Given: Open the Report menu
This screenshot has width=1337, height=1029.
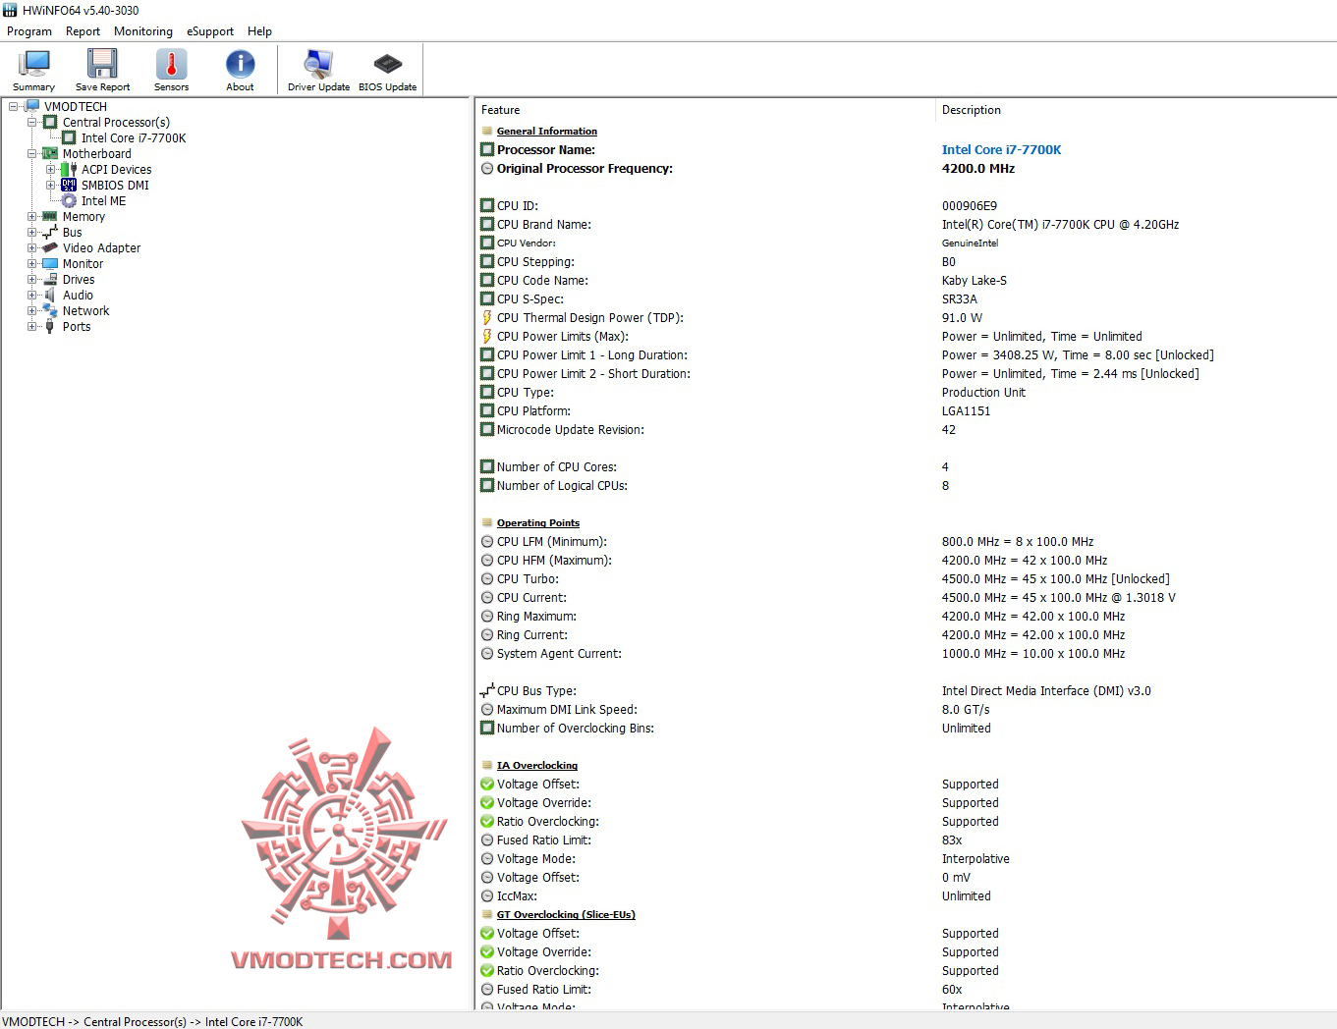Looking at the screenshot, I should [83, 31].
